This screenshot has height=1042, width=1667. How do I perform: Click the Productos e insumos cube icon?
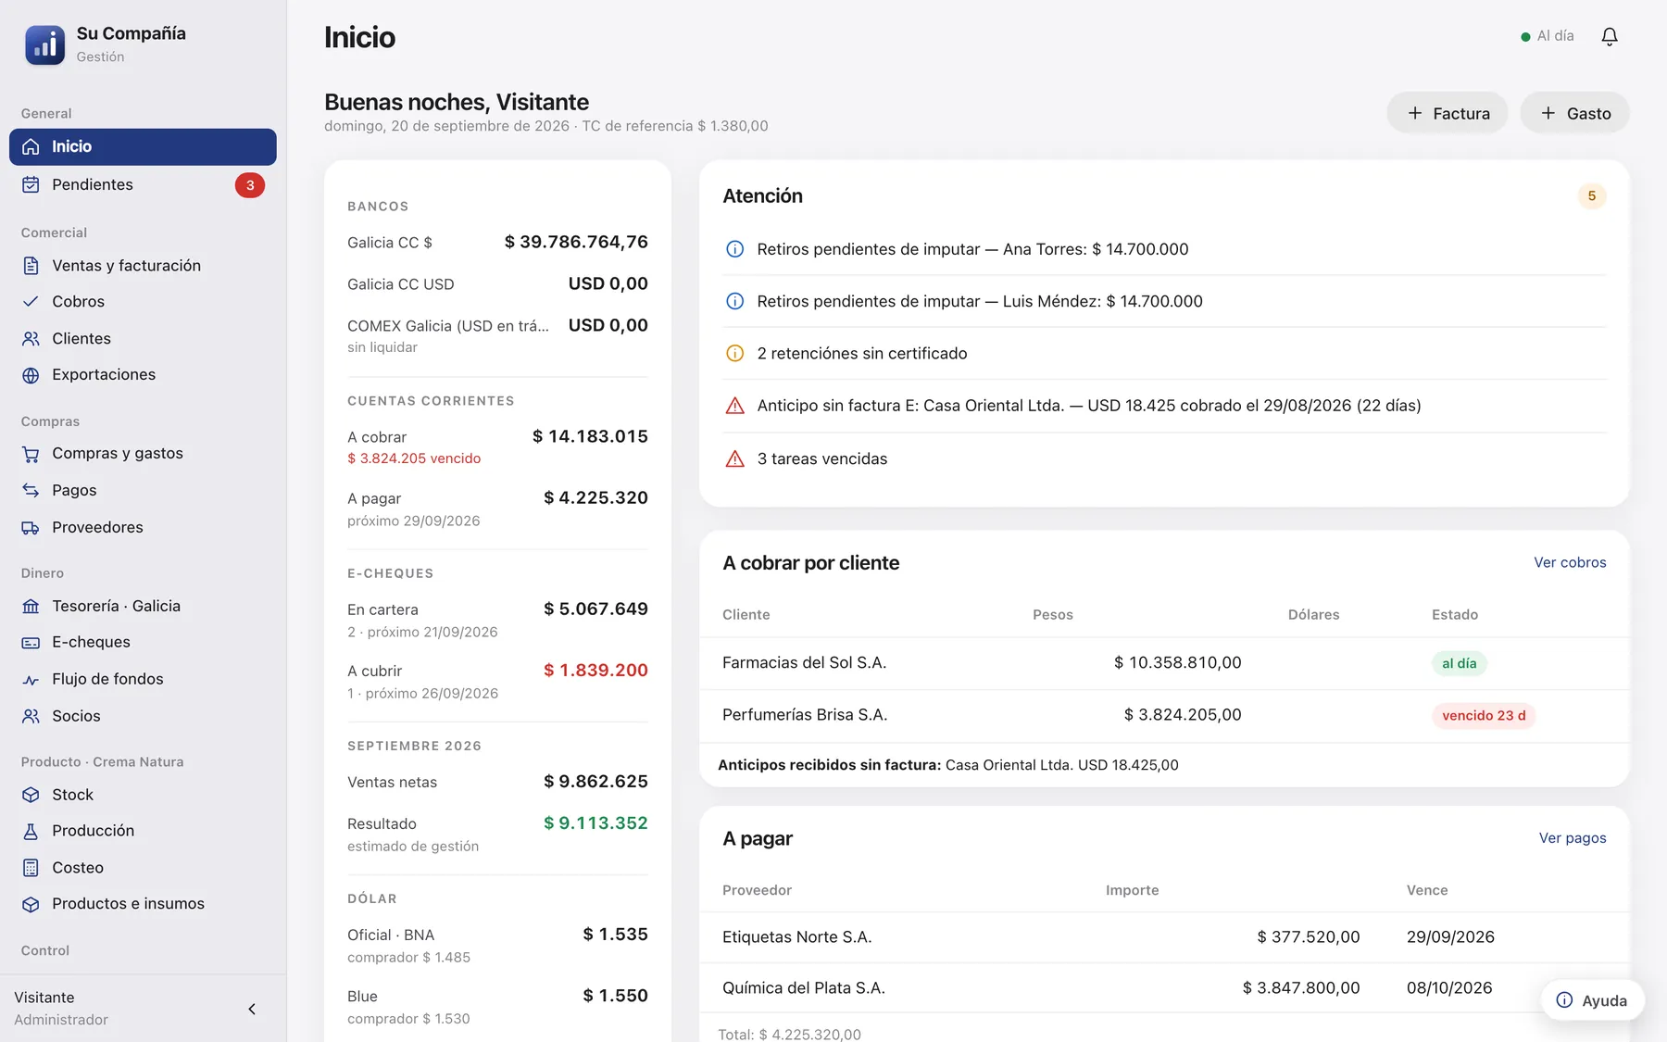tap(31, 904)
